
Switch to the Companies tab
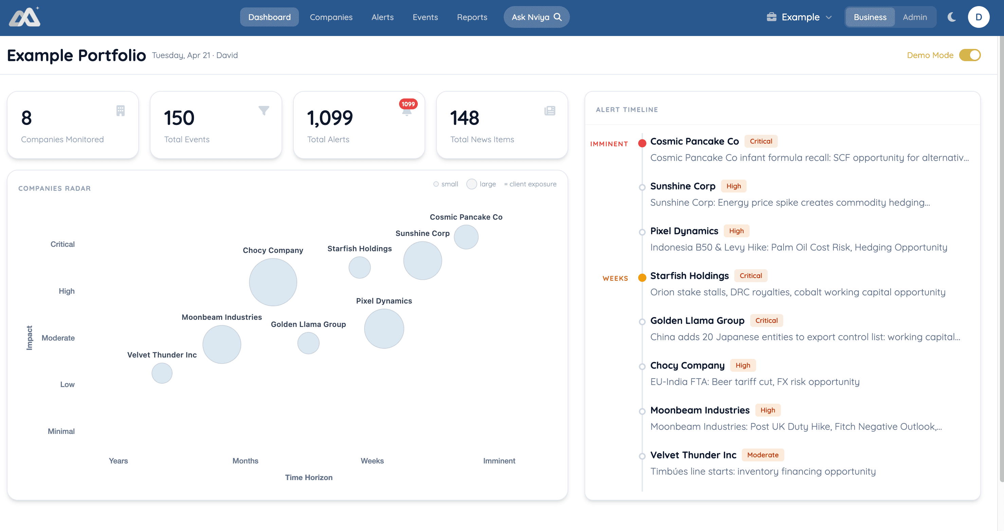click(331, 17)
